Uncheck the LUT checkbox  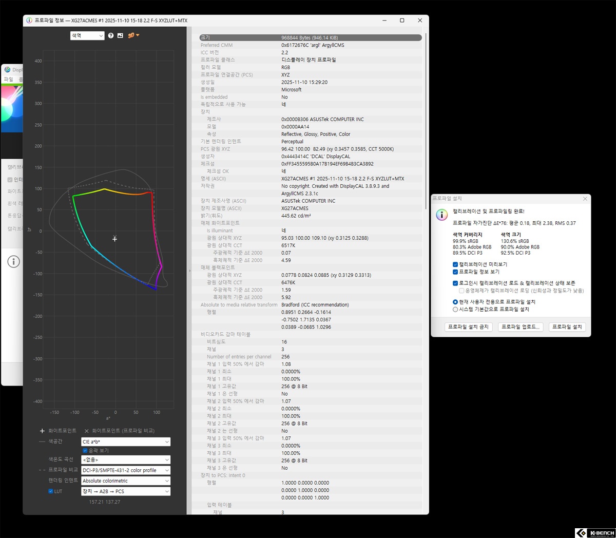(x=51, y=491)
